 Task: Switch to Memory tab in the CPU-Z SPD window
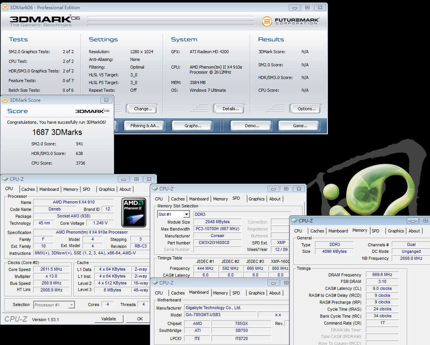pyautogui.click(x=220, y=199)
